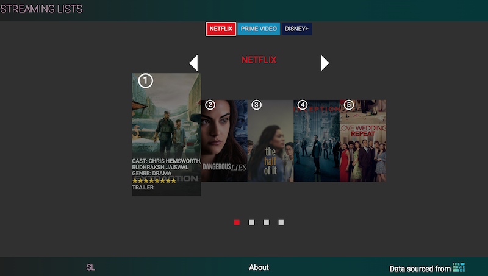The height and width of the screenshot is (276, 488).
Task: Switch to the DISNEY+ tab
Action: coord(296,29)
